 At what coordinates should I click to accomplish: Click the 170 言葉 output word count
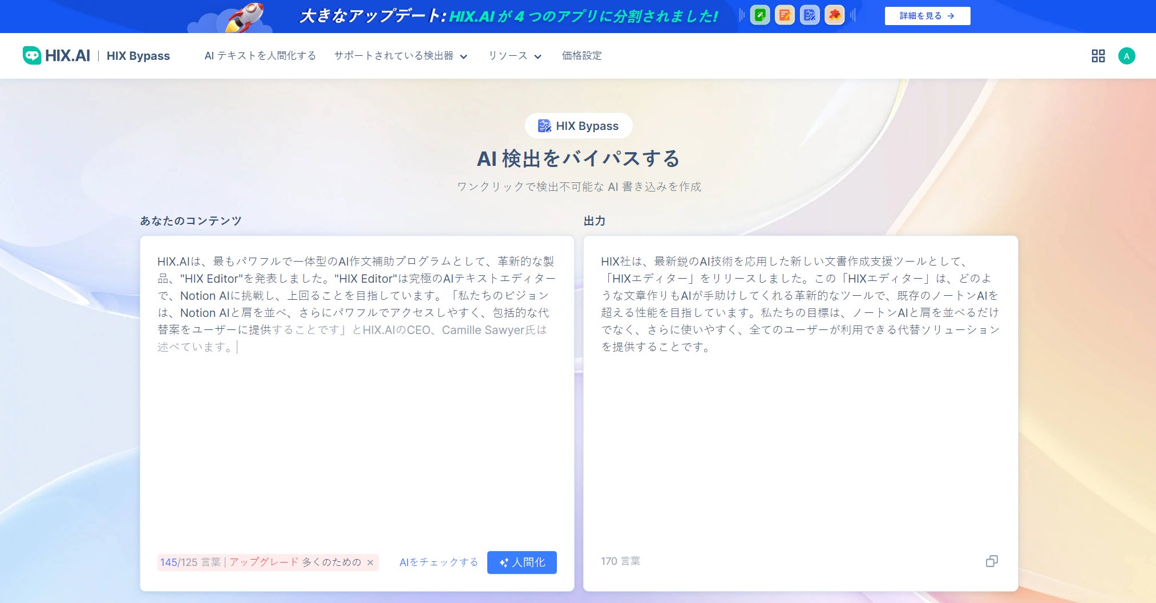coord(620,561)
